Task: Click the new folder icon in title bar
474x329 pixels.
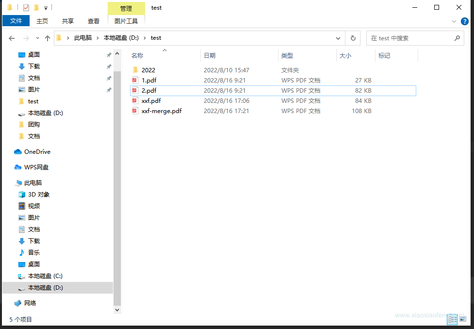Action: [x=36, y=8]
